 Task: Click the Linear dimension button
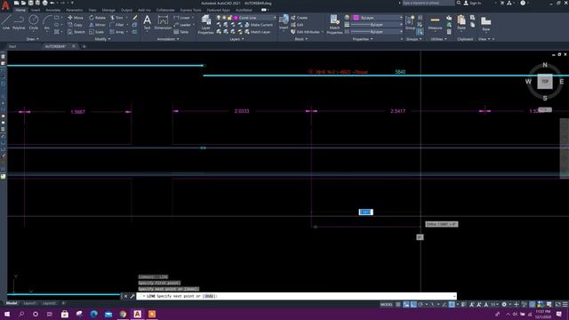[182, 18]
